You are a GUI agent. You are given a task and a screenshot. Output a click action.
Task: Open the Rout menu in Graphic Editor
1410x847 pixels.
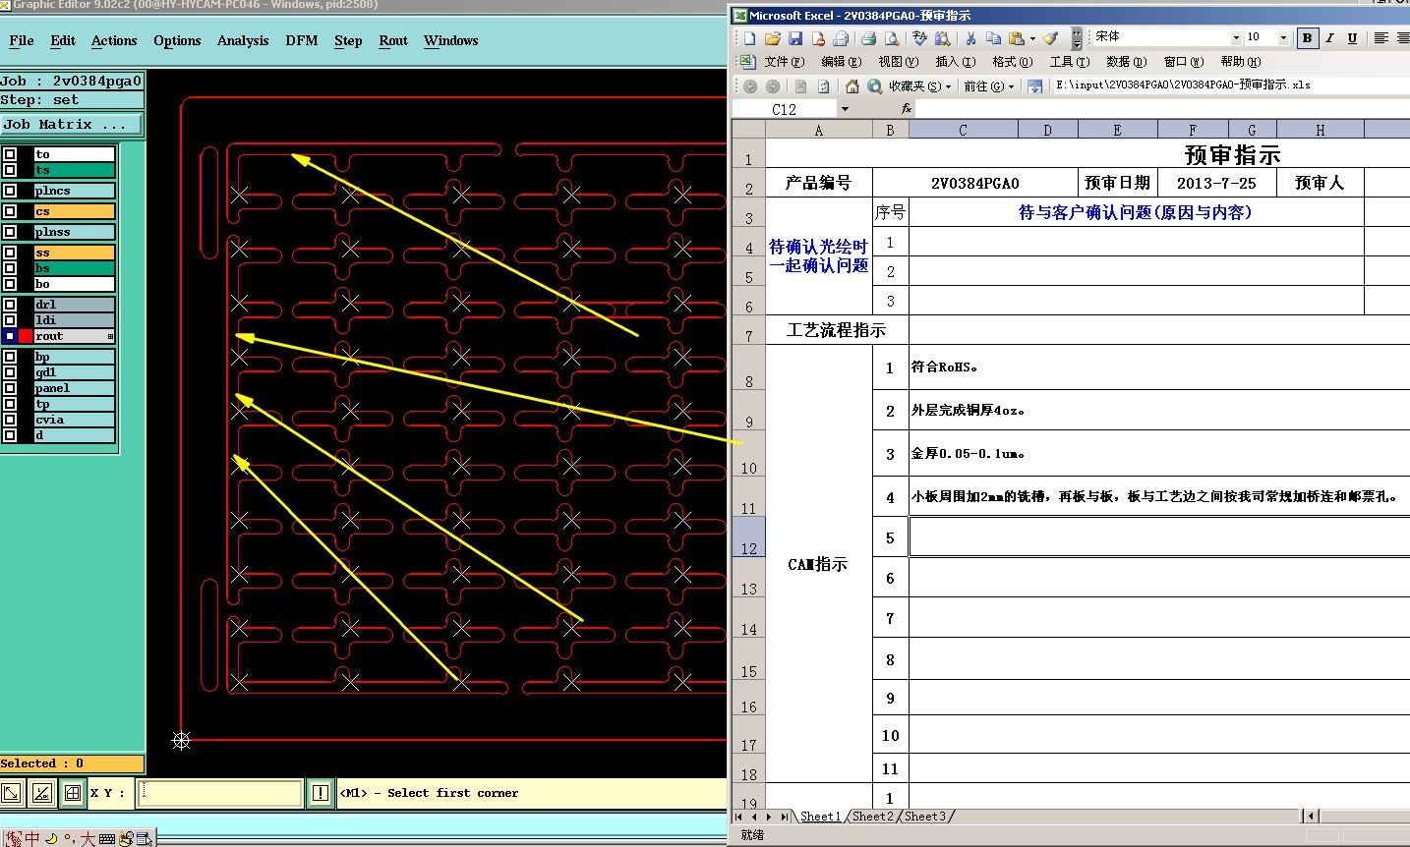(x=393, y=40)
